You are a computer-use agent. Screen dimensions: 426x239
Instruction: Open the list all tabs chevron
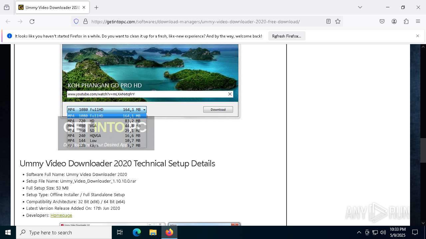360,7
